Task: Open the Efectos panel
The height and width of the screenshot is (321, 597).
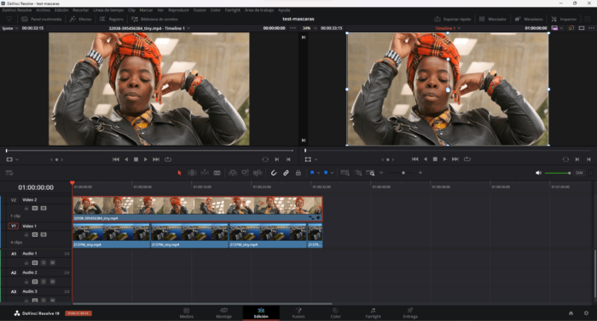Action: tap(81, 19)
